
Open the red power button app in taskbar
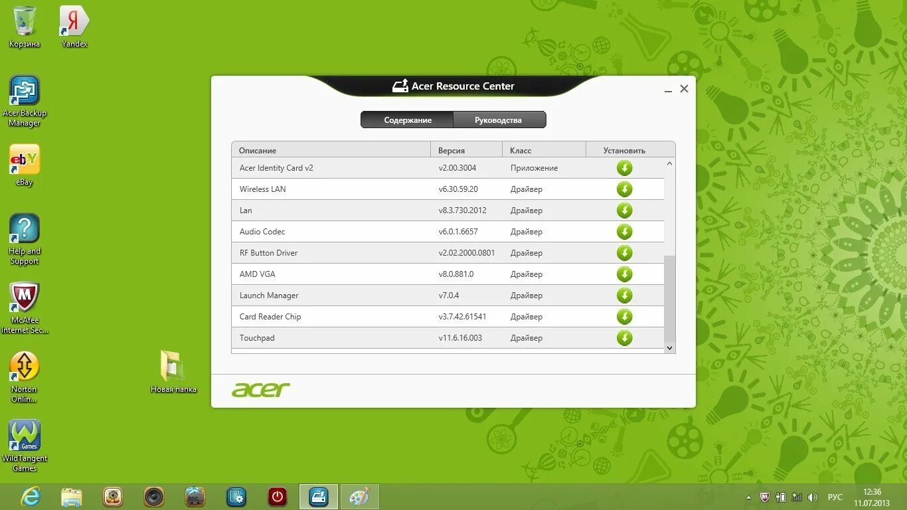point(278,497)
